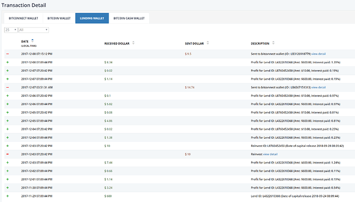Select the Lending Wallet tab
The image size is (355, 202).
pos(92,18)
